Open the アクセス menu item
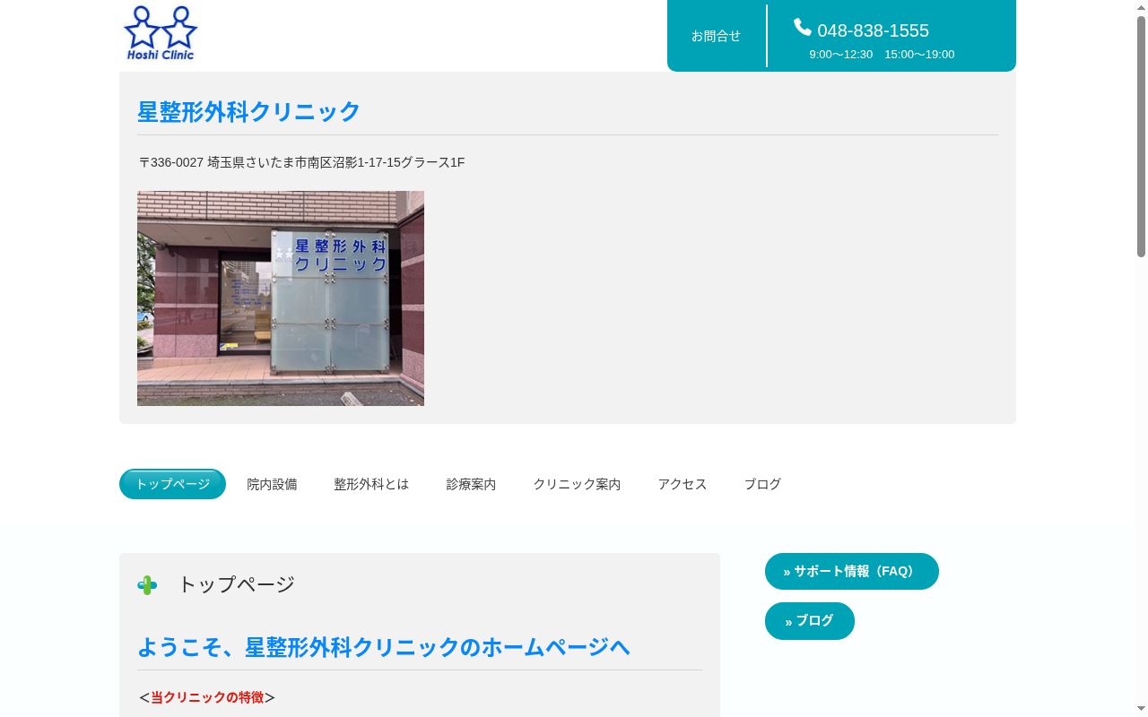This screenshot has width=1148, height=717. click(x=683, y=484)
